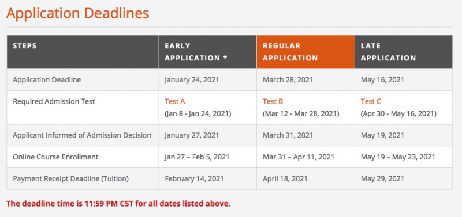The height and width of the screenshot is (217, 462).
Task: Click the March 28, 2021 deadline cell
Action: click(288, 80)
